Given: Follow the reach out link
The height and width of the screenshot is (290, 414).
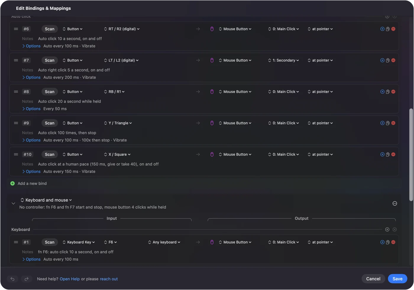Looking at the screenshot, I should [109, 279].
